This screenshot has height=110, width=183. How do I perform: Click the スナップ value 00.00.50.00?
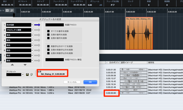(x=43, y=5)
